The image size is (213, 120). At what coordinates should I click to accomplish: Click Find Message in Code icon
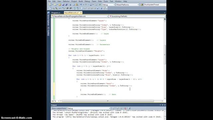pyautogui.click(x=113, y=108)
